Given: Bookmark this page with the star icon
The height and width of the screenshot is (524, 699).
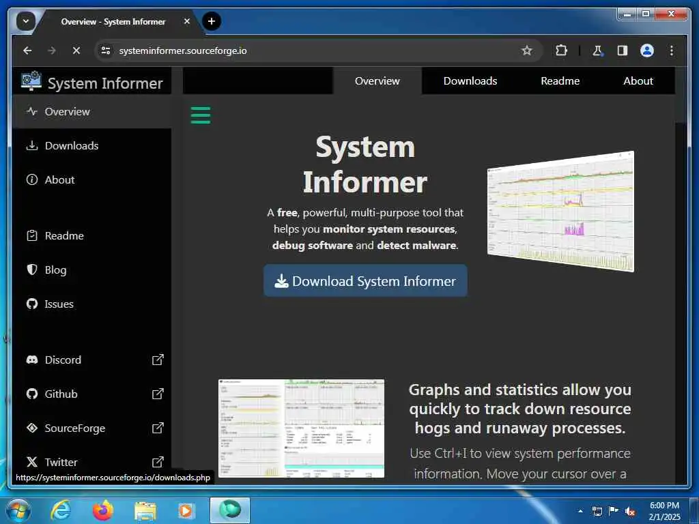Looking at the screenshot, I should [x=526, y=50].
